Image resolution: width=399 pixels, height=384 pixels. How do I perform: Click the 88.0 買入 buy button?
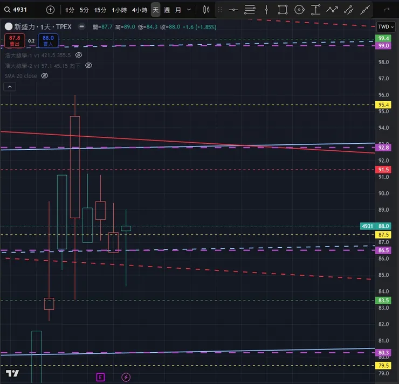(48, 40)
